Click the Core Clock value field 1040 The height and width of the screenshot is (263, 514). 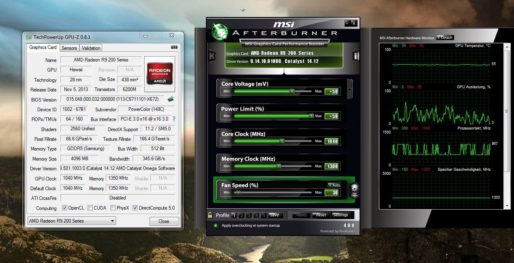[x=332, y=141]
